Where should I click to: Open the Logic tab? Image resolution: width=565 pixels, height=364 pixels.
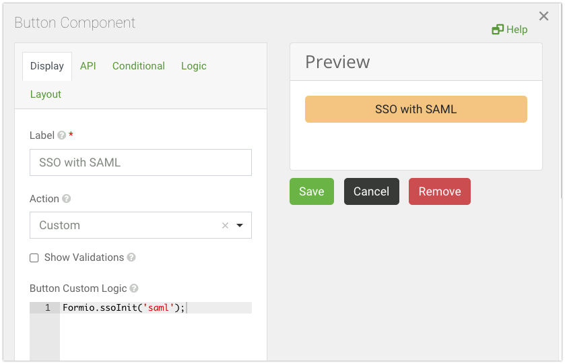194,66
